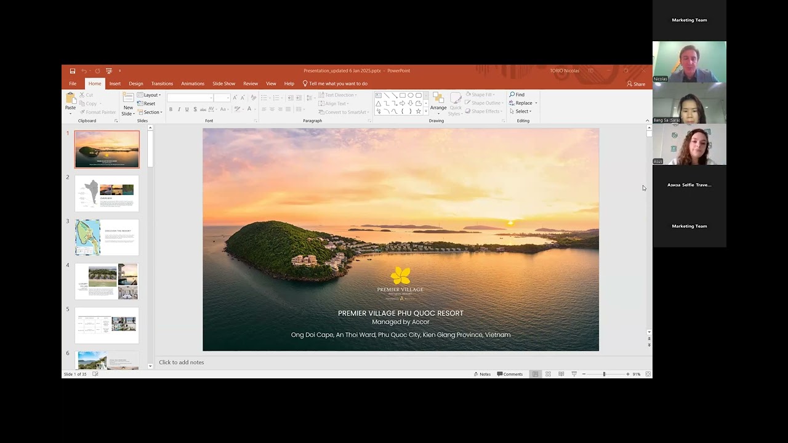Select slide 5 thumbnail
Image resolution: width=788 pixels, height=443 pixels.
pos(107,325)
